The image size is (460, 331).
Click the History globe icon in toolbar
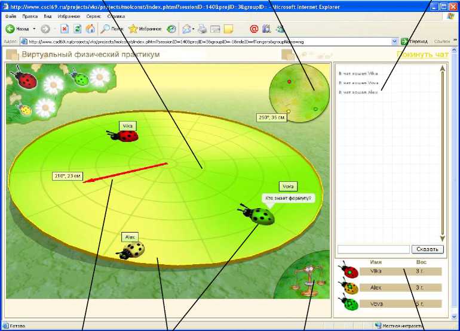pos(171,29)
